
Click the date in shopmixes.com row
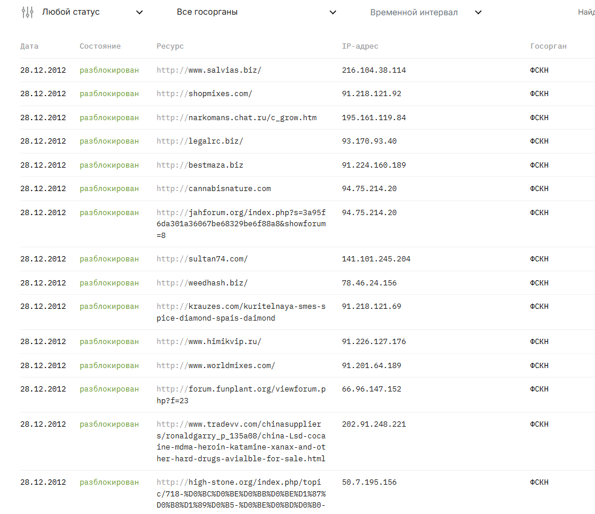[43, 94]
